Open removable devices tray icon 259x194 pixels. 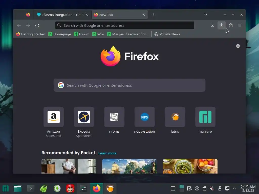tap(220, 188)
